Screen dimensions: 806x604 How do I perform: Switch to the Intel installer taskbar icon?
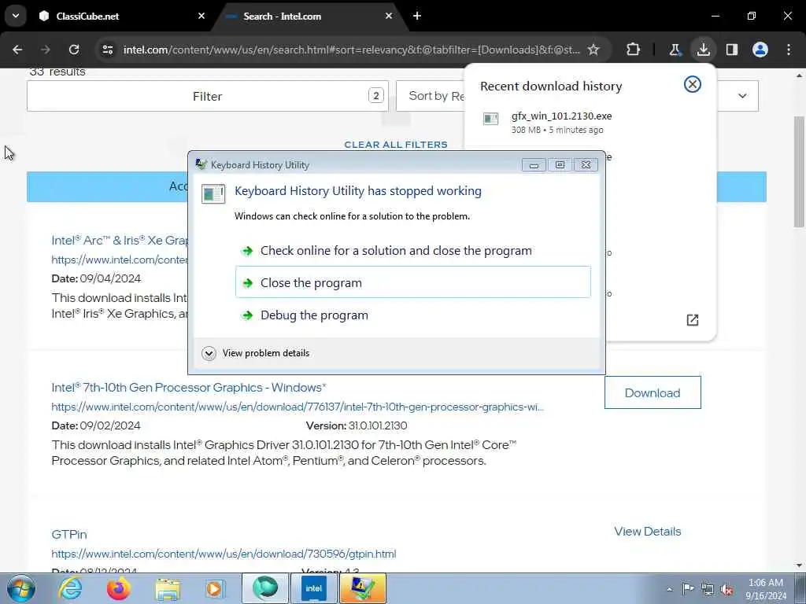[313, 588]
